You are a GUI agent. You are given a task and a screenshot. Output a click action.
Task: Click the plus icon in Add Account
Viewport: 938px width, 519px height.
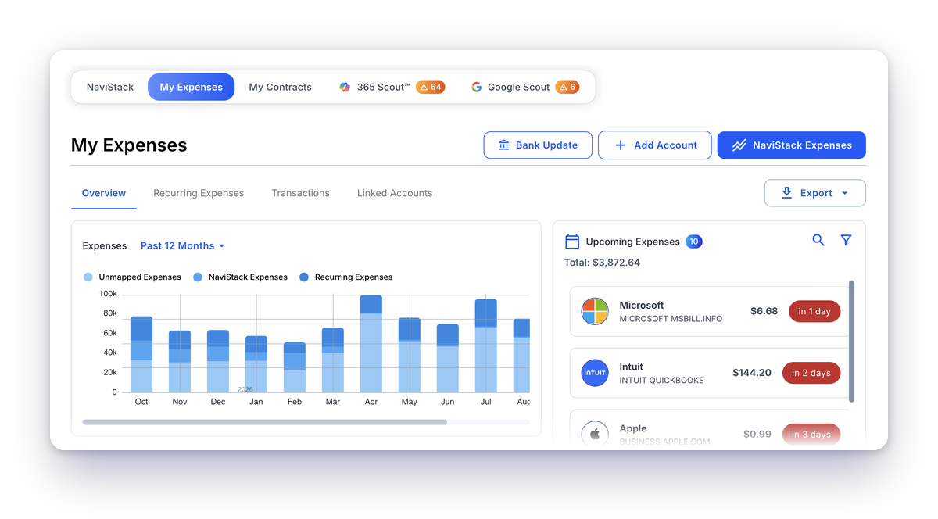tap(621, 145)
